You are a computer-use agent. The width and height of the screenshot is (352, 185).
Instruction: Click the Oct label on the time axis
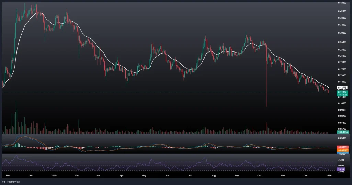point(260,175)
